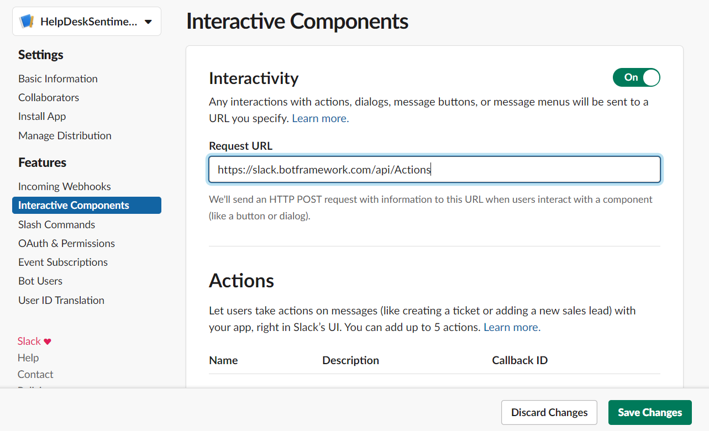Open Slash Commands feature page
This screenshot has height=431, width=709.
click(x=56, y=224)
